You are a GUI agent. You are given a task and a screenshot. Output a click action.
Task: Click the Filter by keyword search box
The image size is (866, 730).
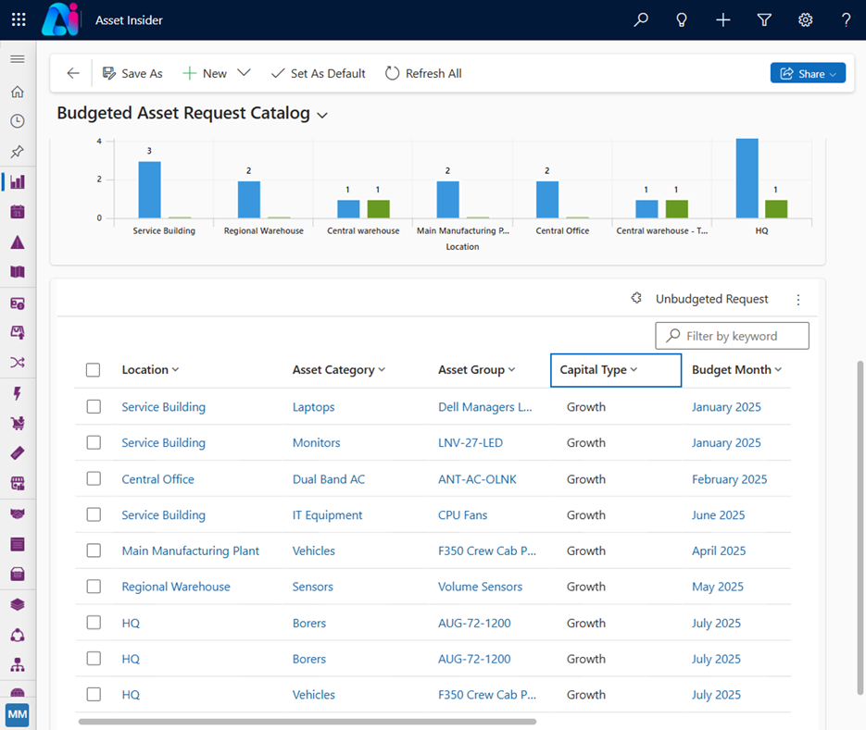(x=732, y=336)
